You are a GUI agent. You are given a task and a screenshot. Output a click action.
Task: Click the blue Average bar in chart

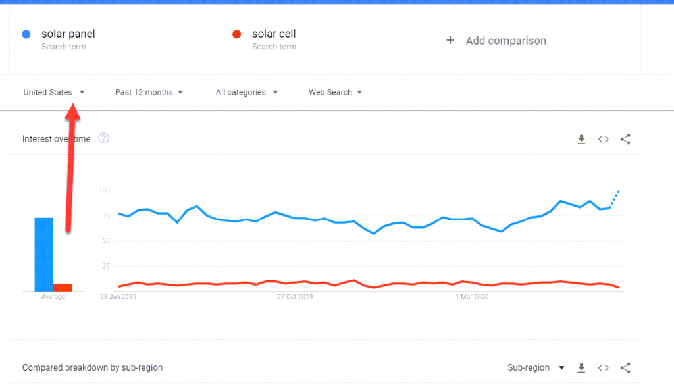(x=44, y=255)
